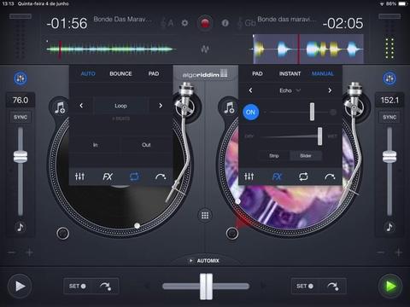This screenshot has height=307, width=410.
Task: Toggle SYNC on the right deck
Action: [389, 117]
